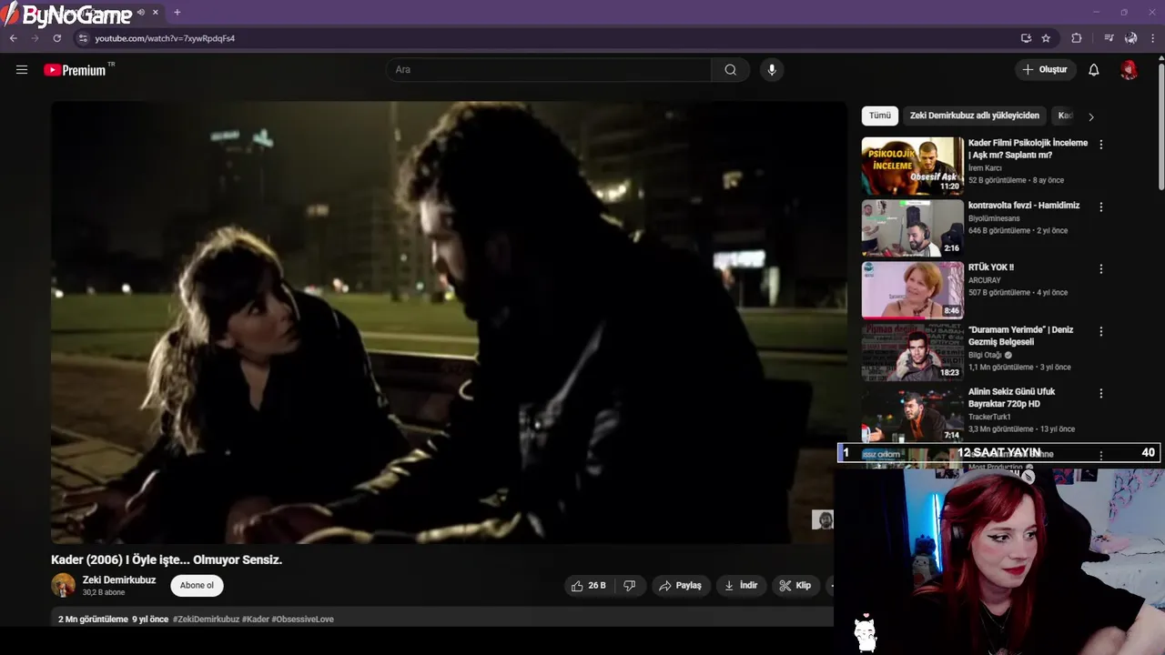Viewport: 1165px width, 655px height.
Task: Click the Biyolüminesans channel name
Action: tap(994, 218)
